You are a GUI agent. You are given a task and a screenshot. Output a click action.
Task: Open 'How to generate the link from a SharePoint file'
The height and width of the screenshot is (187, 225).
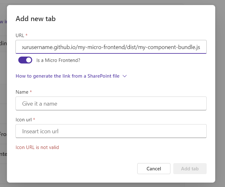[68, 76]
